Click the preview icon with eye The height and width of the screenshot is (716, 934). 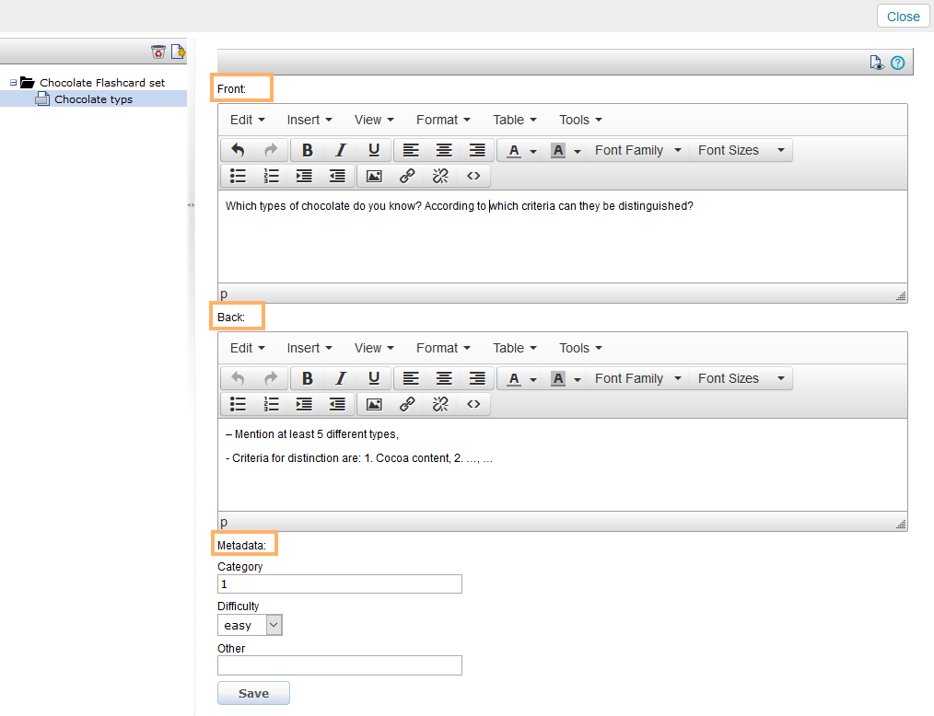pyautogui.click(x=877, y=63)
